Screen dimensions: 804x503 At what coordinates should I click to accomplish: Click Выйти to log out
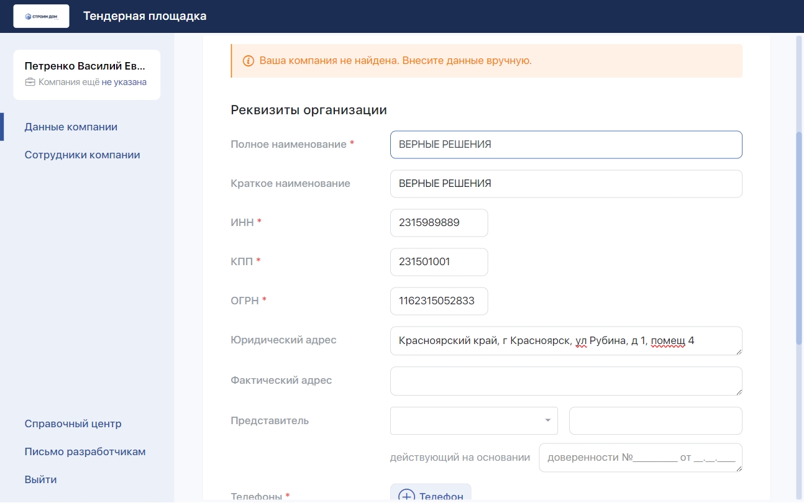click(x=40, y=479)
